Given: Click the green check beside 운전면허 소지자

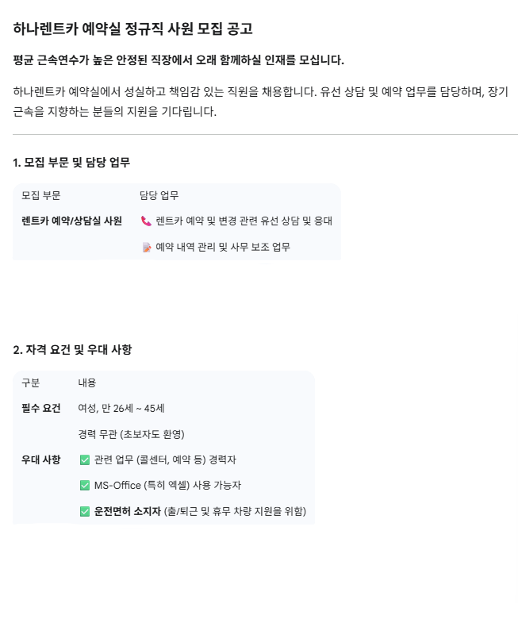Looking at the screenshot, I should coord(85,512).
